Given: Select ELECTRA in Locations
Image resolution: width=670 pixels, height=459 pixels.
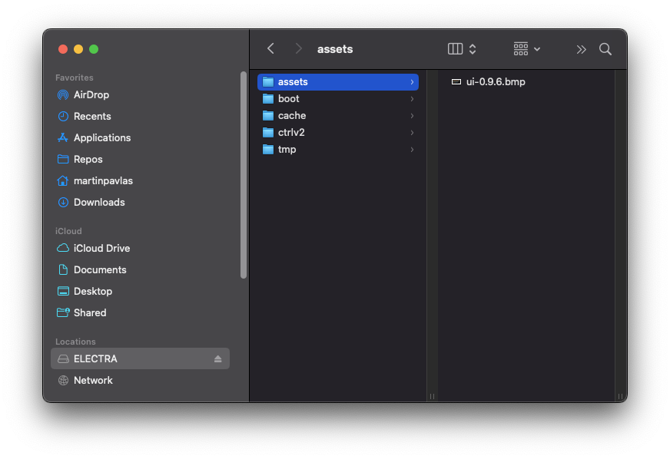Looking at the screenshot, I should (140, 358).
